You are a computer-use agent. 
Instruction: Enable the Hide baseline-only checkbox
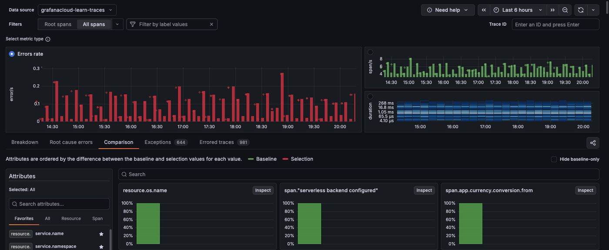554,159
